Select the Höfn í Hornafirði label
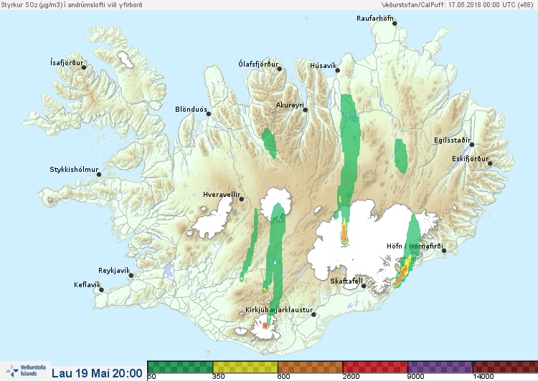The height and width of the screenshot is (381, 538). pyautogui.click(x=415, y=246)
